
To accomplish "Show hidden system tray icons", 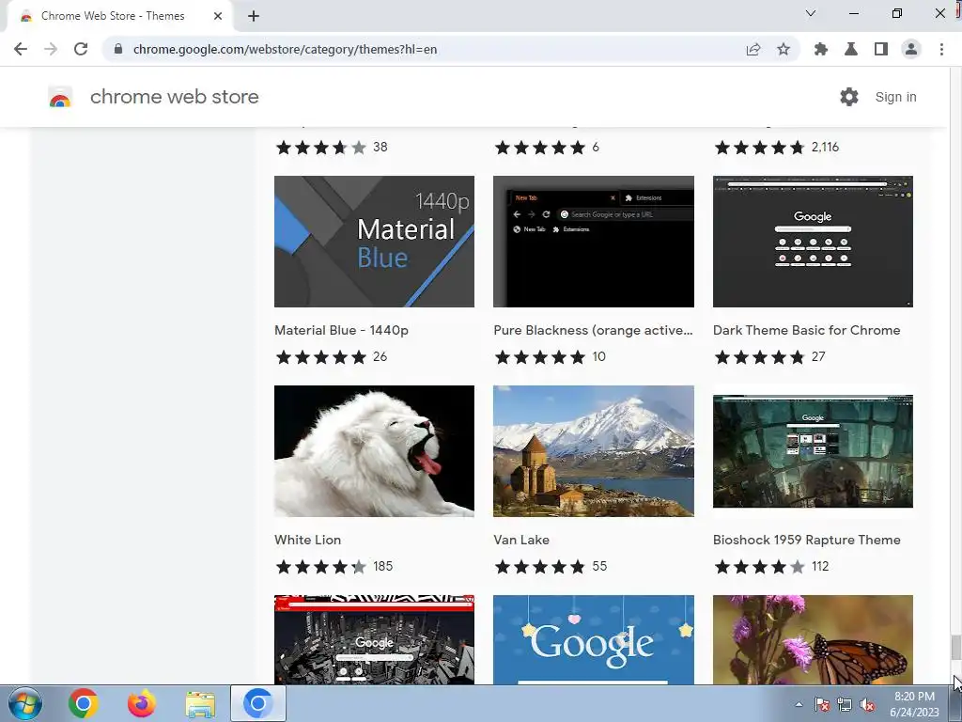I will click(x=799, y=704).
